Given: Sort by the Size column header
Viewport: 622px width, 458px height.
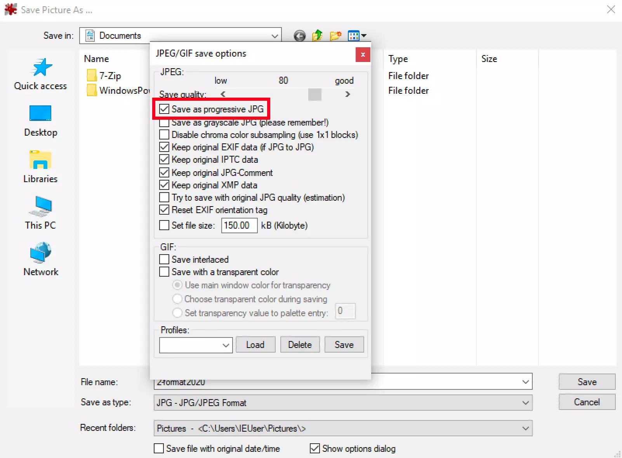Looking at the screenshot, I should pyautogui.click(x=489, y=59).
